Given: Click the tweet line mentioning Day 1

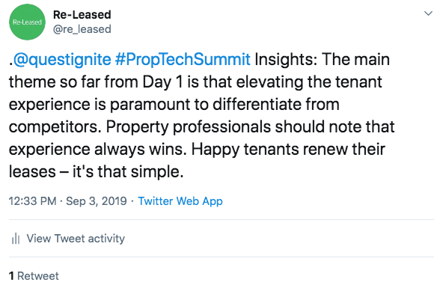Looking at the screenshot, I should coord(195,82).
